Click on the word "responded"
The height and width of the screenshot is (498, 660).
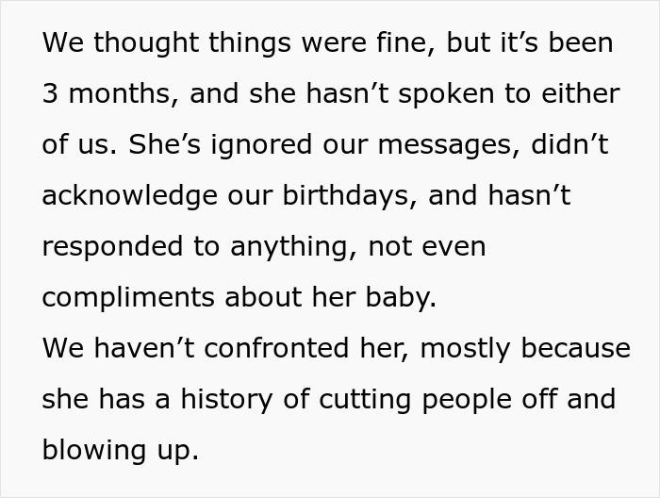coord(112,247)
